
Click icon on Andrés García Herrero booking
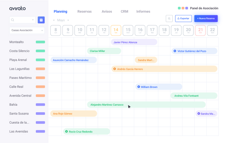click(114, 69)
